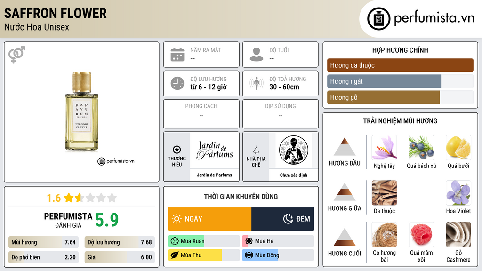Image resolution: width=482 pixels, height=271 pixels.
Task: Click the HỢP HƯƠNG CHÍNH heading
Action: pyautogui.click(x=400, y=50)
